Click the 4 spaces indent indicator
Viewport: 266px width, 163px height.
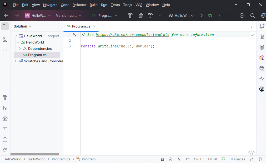point(238,159)
